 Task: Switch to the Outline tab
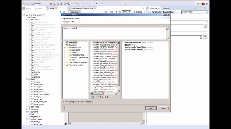[x=52, y=8]
